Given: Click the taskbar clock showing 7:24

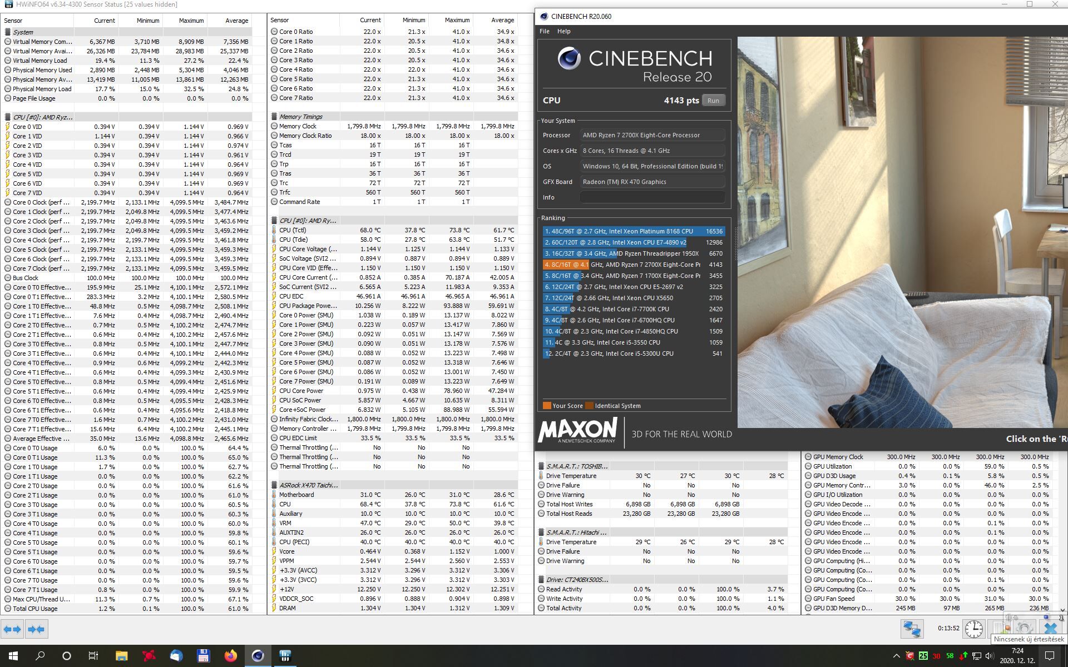Looking at the screenshot, I should tap(1017, 656).
